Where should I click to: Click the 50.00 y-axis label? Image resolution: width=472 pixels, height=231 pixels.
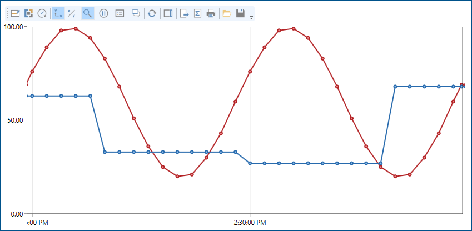[x=16, y=120]
